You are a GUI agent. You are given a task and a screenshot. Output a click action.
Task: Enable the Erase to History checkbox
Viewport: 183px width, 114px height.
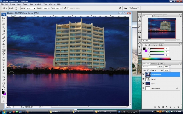pos(68,8)
